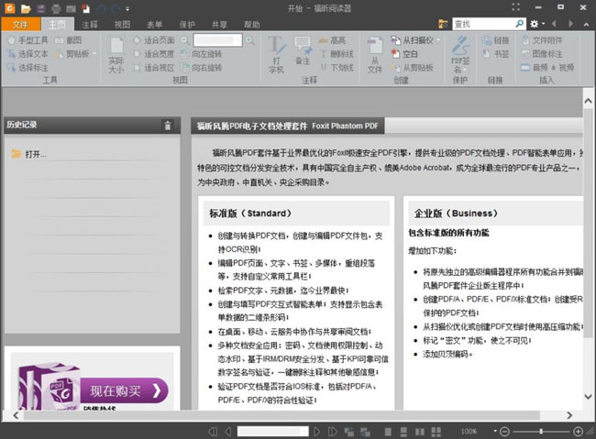Expand the 剪贴板 clipboard dropdown arrow
Screen dimensions: 596x439
[x=94, y=54]
